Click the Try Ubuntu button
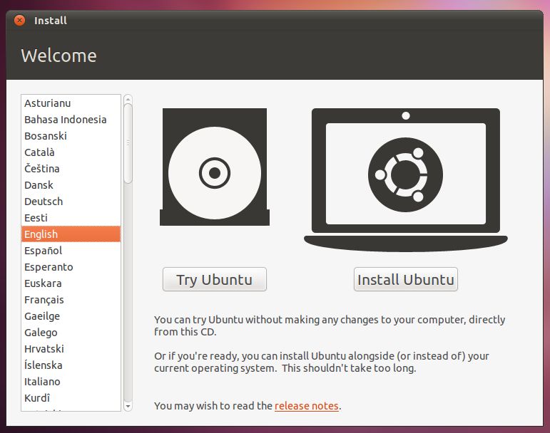550x433 pixels. [x=215, y=279]
